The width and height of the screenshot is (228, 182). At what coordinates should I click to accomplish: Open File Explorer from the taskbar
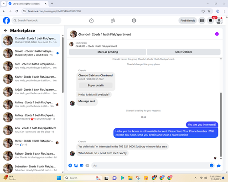[x=130, y=178]
